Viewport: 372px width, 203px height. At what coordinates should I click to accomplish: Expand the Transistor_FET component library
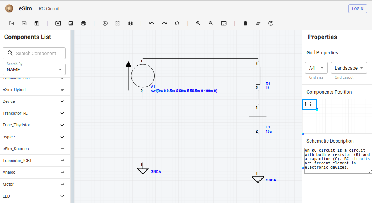tap(35, 113)
